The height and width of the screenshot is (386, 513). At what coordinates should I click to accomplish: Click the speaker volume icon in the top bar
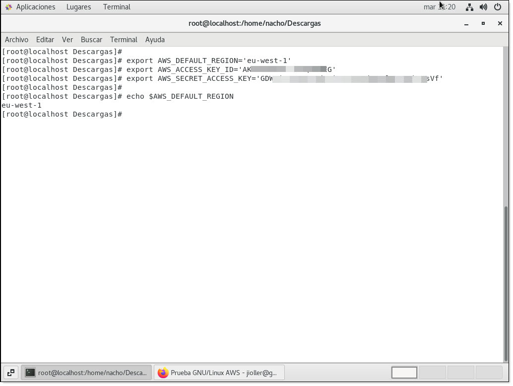click(x=483, y=7)
